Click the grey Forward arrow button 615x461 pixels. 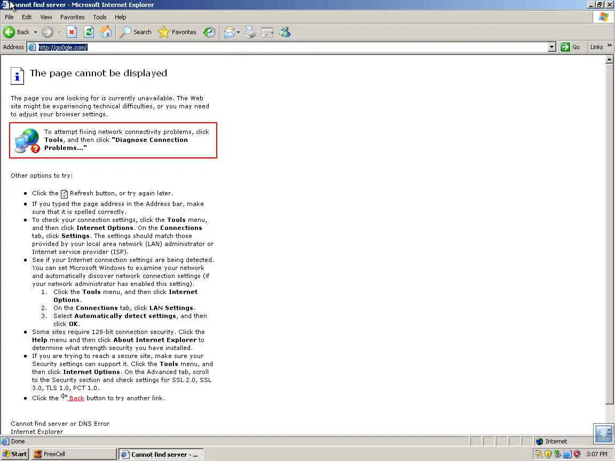click(48, 32)
